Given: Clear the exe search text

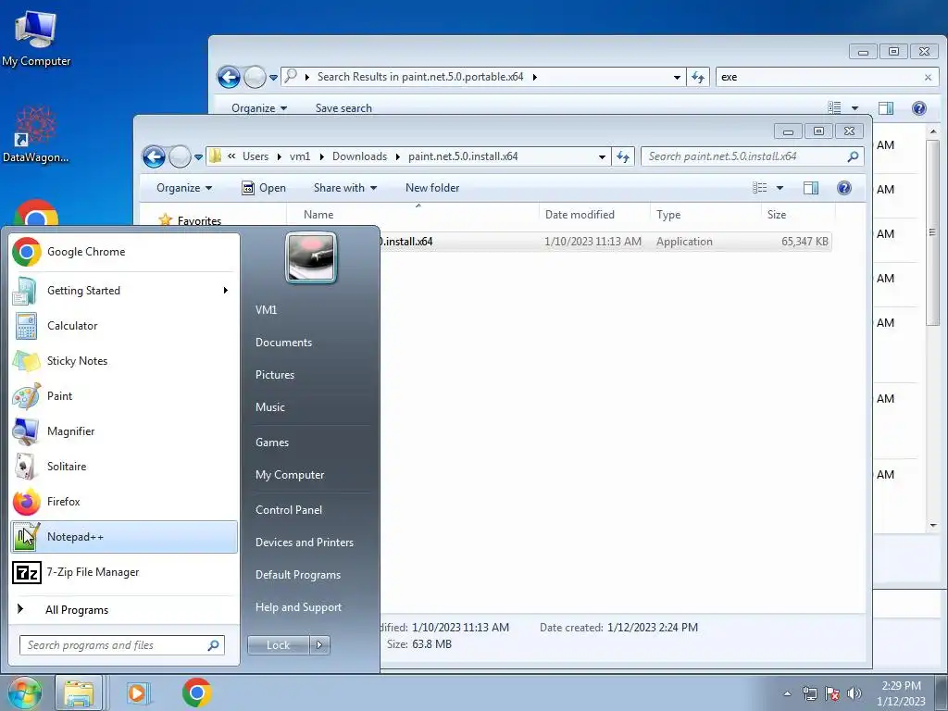Looking at the screenshot, I should tap(928, 78).
